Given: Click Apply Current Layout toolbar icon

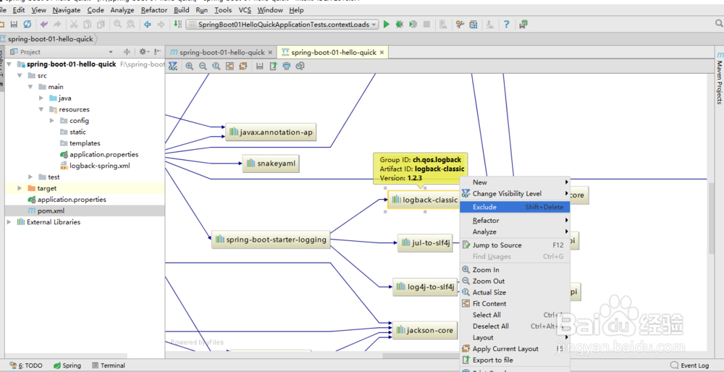Looking at the screenshot, I should pos(243,66).
